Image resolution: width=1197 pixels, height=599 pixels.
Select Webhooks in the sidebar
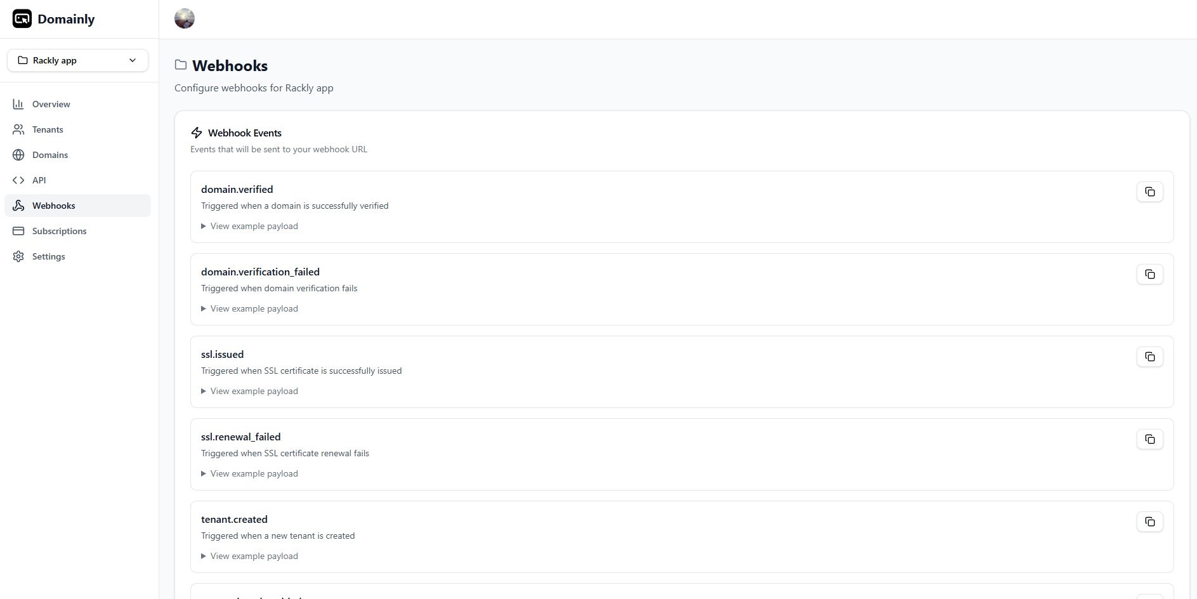tap(77, 206)
